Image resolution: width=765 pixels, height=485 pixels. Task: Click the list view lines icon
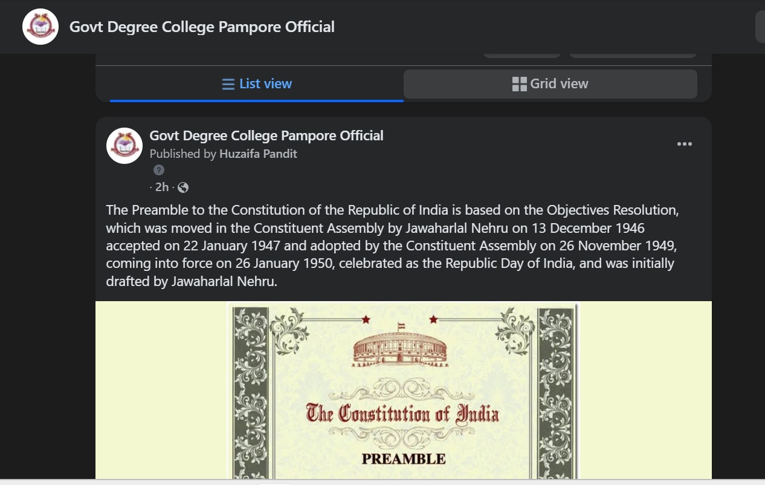(x=228, y=84)
